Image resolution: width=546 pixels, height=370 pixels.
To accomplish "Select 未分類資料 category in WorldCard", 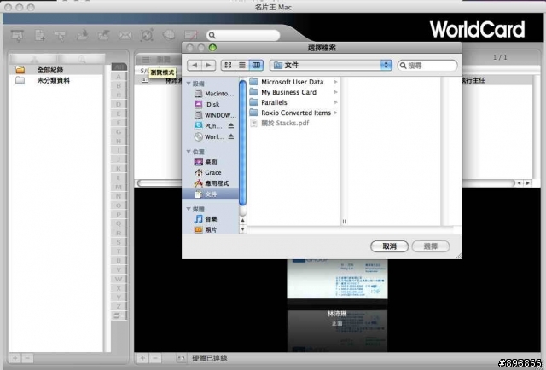I will click(56, 80).
